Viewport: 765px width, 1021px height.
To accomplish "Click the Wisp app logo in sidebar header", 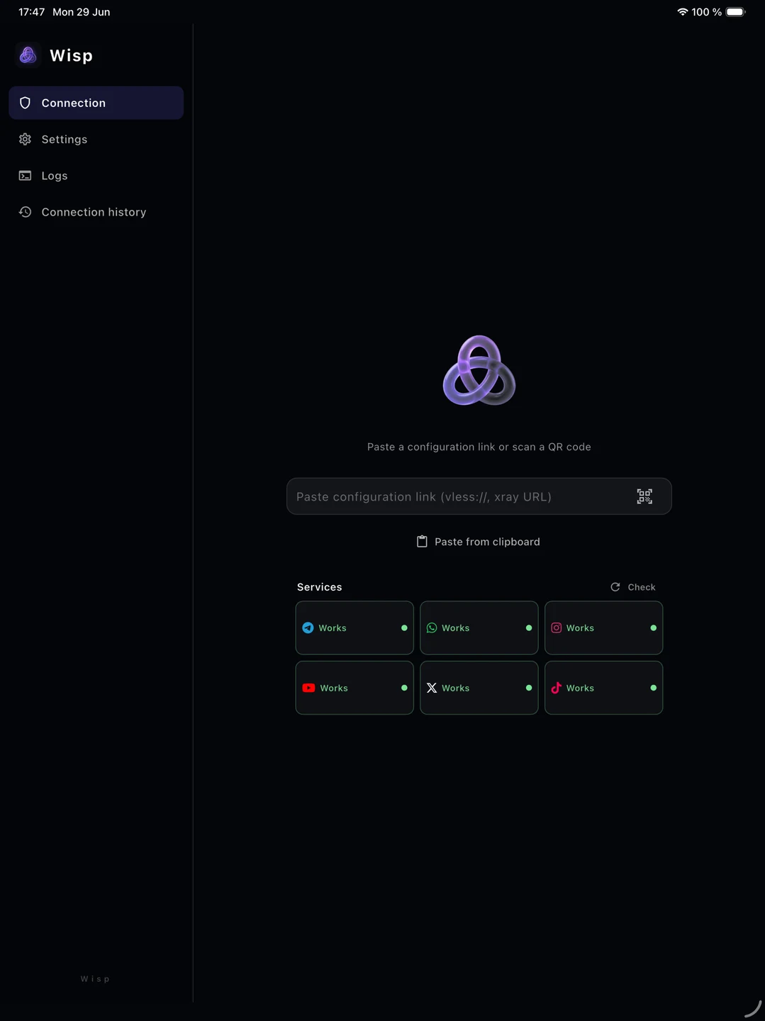I will click(x=28, y=55).
